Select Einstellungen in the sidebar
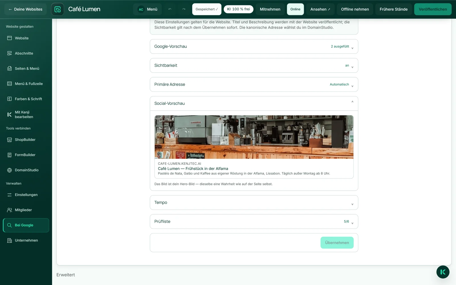 (x=26, y=195)
